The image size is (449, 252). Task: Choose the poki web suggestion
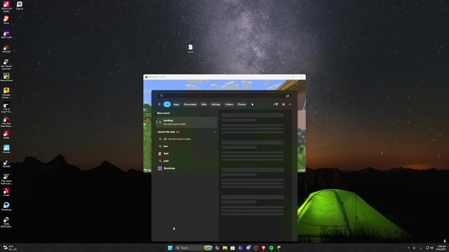pos(187,161)
